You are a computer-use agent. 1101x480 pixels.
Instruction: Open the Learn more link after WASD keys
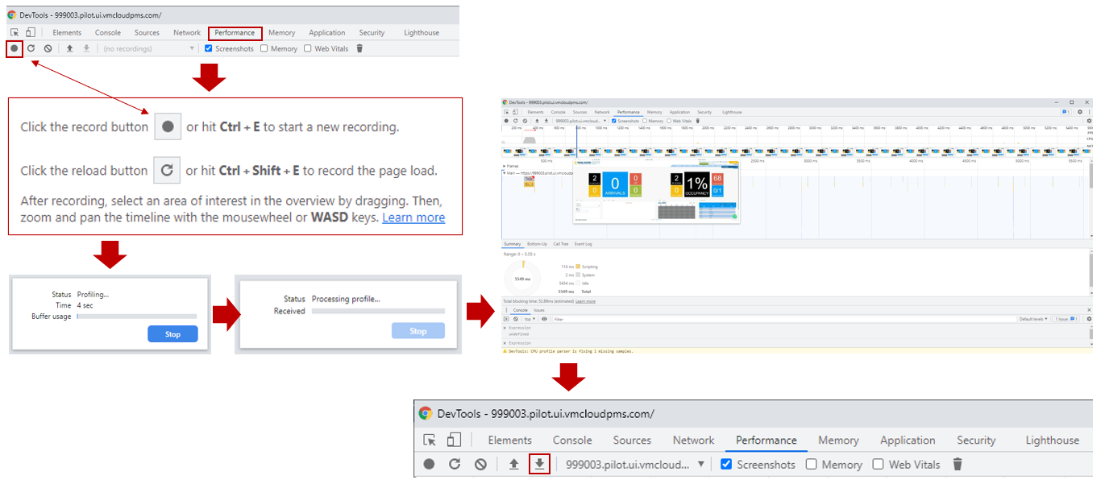tap(413, 217)
